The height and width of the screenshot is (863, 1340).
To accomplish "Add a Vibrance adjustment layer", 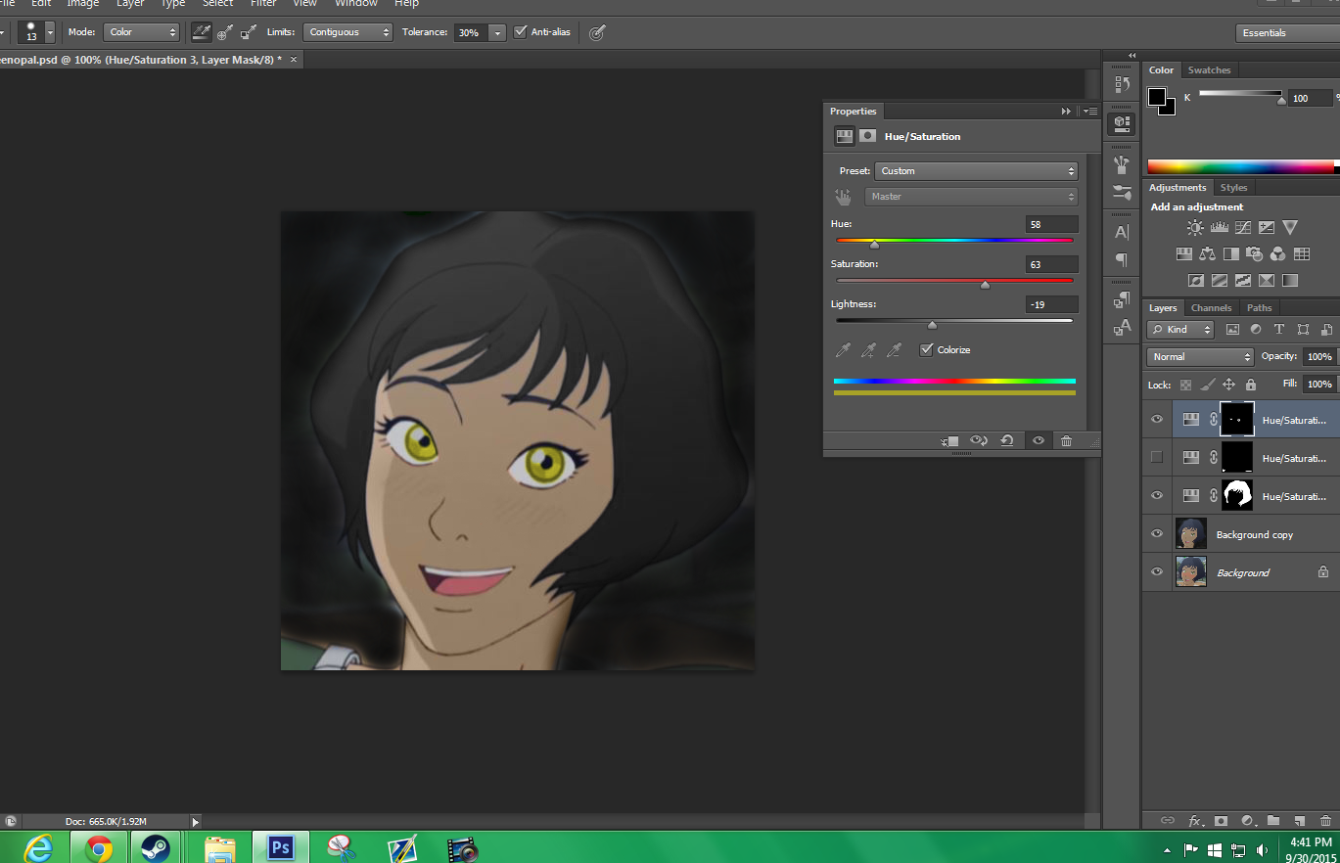I will click(1289, 228).
